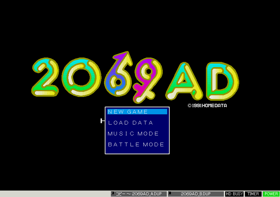Click the white cursor mark left of menu
The image size is (280, 197).
[x=102, y=121]
